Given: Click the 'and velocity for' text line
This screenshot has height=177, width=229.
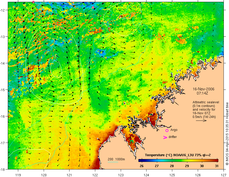Looking at the screenshot, I should (x=204, y=110).
